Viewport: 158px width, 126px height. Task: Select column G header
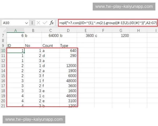121,30
